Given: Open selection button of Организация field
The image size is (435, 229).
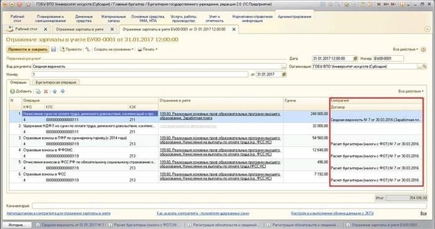Looking at the screenshot, I should tap(419, 66).
